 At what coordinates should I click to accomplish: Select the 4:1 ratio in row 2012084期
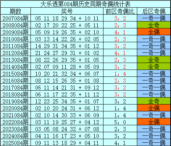click(x=120, y=53)
